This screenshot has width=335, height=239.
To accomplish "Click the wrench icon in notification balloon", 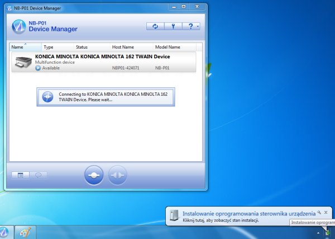I will pyautogui.click(x=319, y=213).
